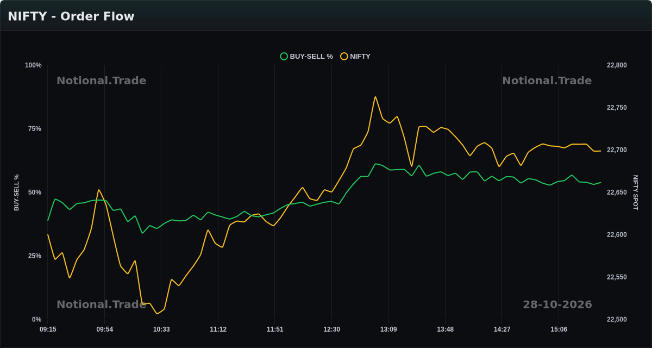Click the 75% left axis label
This screenshot has width=652, height=348.
(35, 129)
